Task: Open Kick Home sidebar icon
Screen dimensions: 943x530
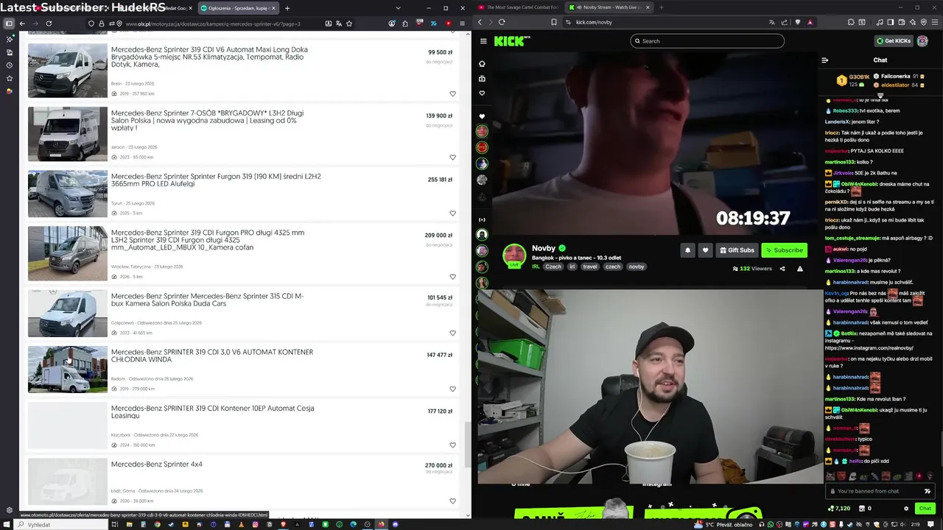Action: click(x=482, y=64)
